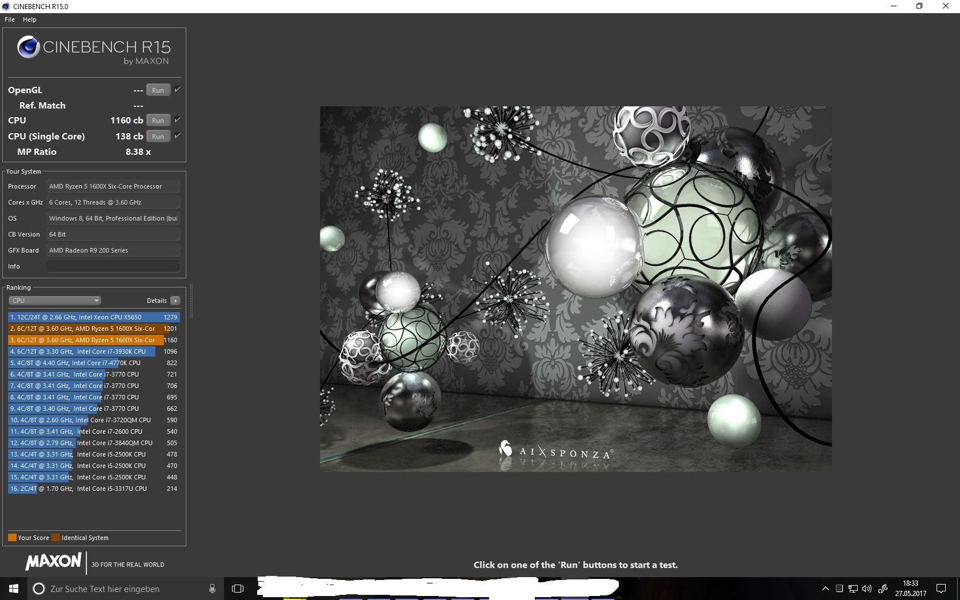This screenshot has height=600, width=960.
Task: Select ranking row 8 i7-3770 scoring 695
Action: [x=94, y=397]
